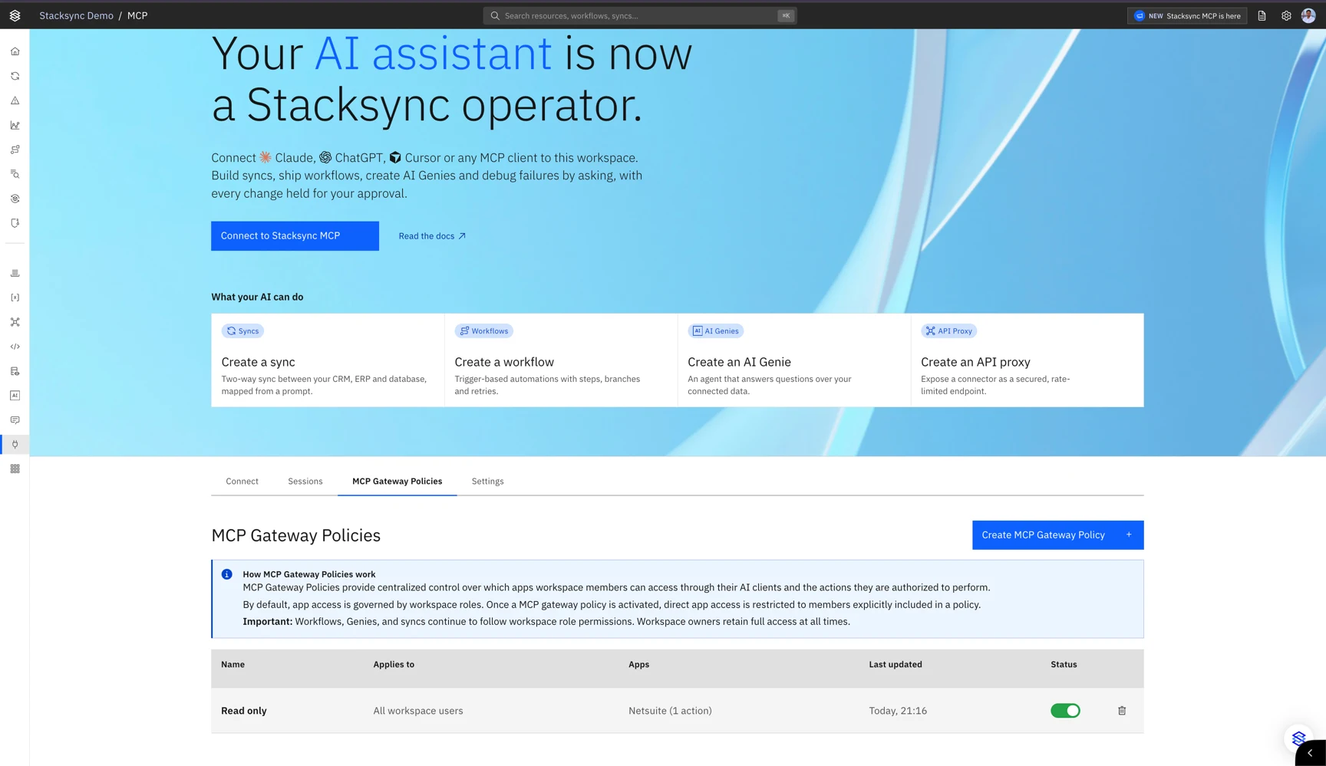This screenshot has height=766, width=1326.
Task: Click the code brackets icon in sidebar
Action: coord(15,347)
